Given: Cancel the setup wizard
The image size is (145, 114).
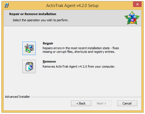Looking at the screenshot, I should pos(127,103).
